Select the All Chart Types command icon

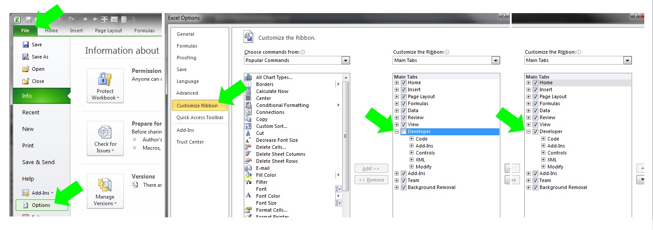click(249, 77)
